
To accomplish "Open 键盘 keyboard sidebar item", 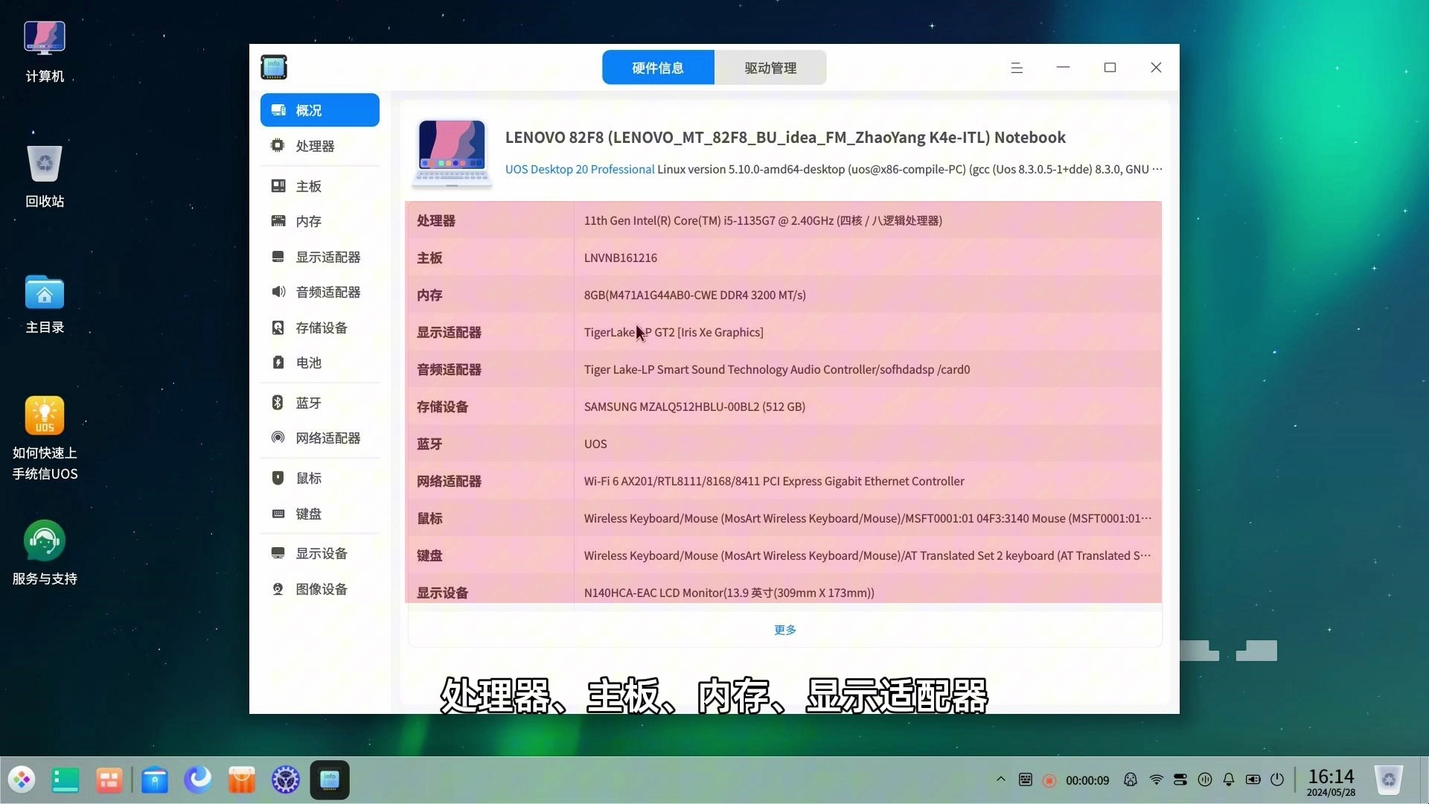I will pos(319,514).
